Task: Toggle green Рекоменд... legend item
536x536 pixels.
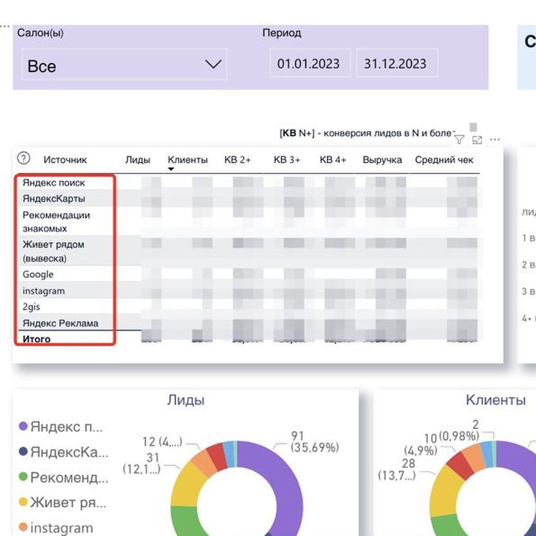Action: (63, 477)
